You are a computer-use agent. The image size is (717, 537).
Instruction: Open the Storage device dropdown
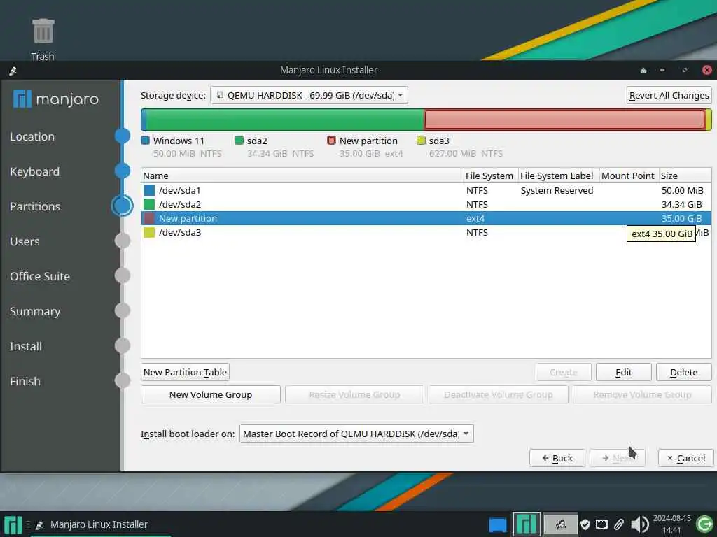pos(309,95)
